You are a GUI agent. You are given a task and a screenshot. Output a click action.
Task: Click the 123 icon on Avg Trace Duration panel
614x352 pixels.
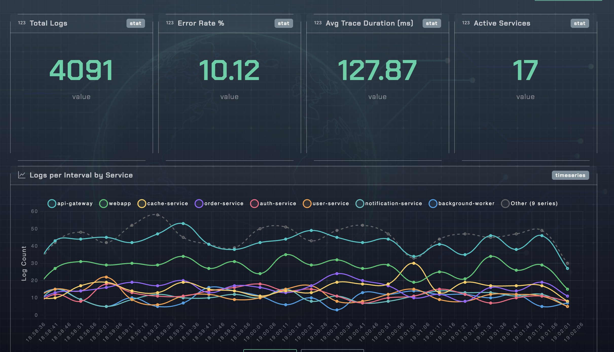point(318,23)
